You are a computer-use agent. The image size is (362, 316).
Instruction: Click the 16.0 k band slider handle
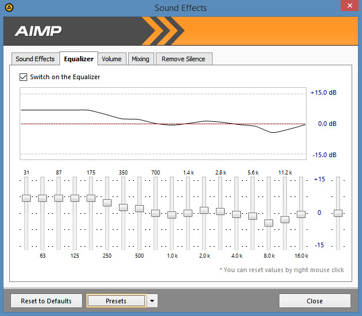[301, 214]
